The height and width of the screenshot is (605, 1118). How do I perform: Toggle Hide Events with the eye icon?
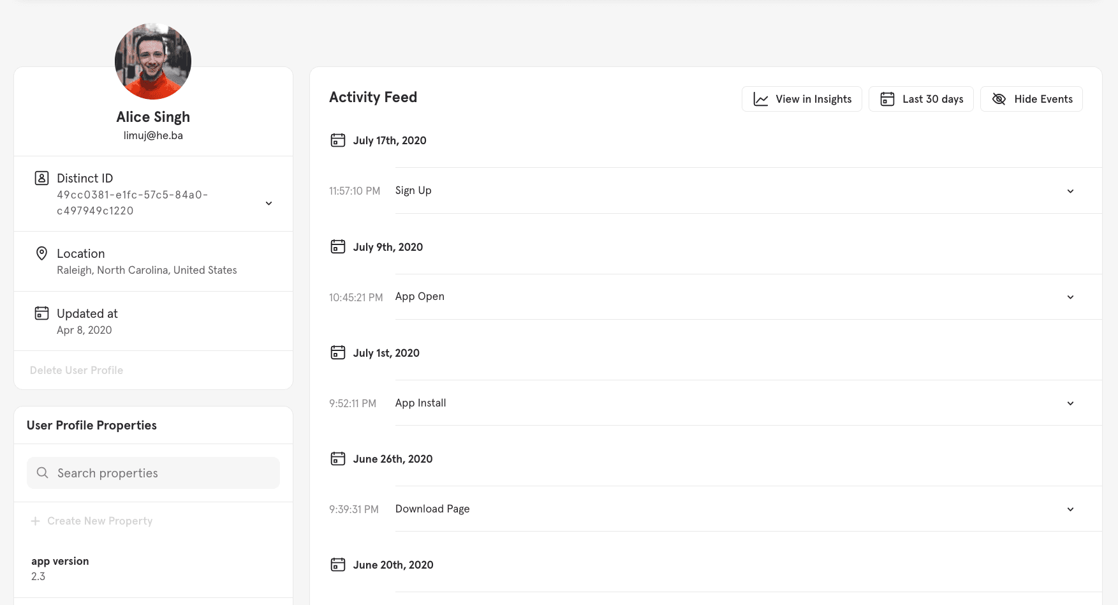click(x=999, y=99)
